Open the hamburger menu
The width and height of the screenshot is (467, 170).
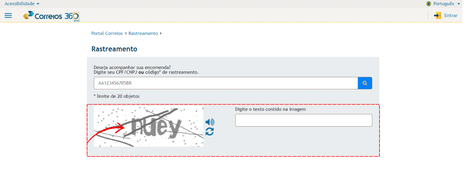8,15
